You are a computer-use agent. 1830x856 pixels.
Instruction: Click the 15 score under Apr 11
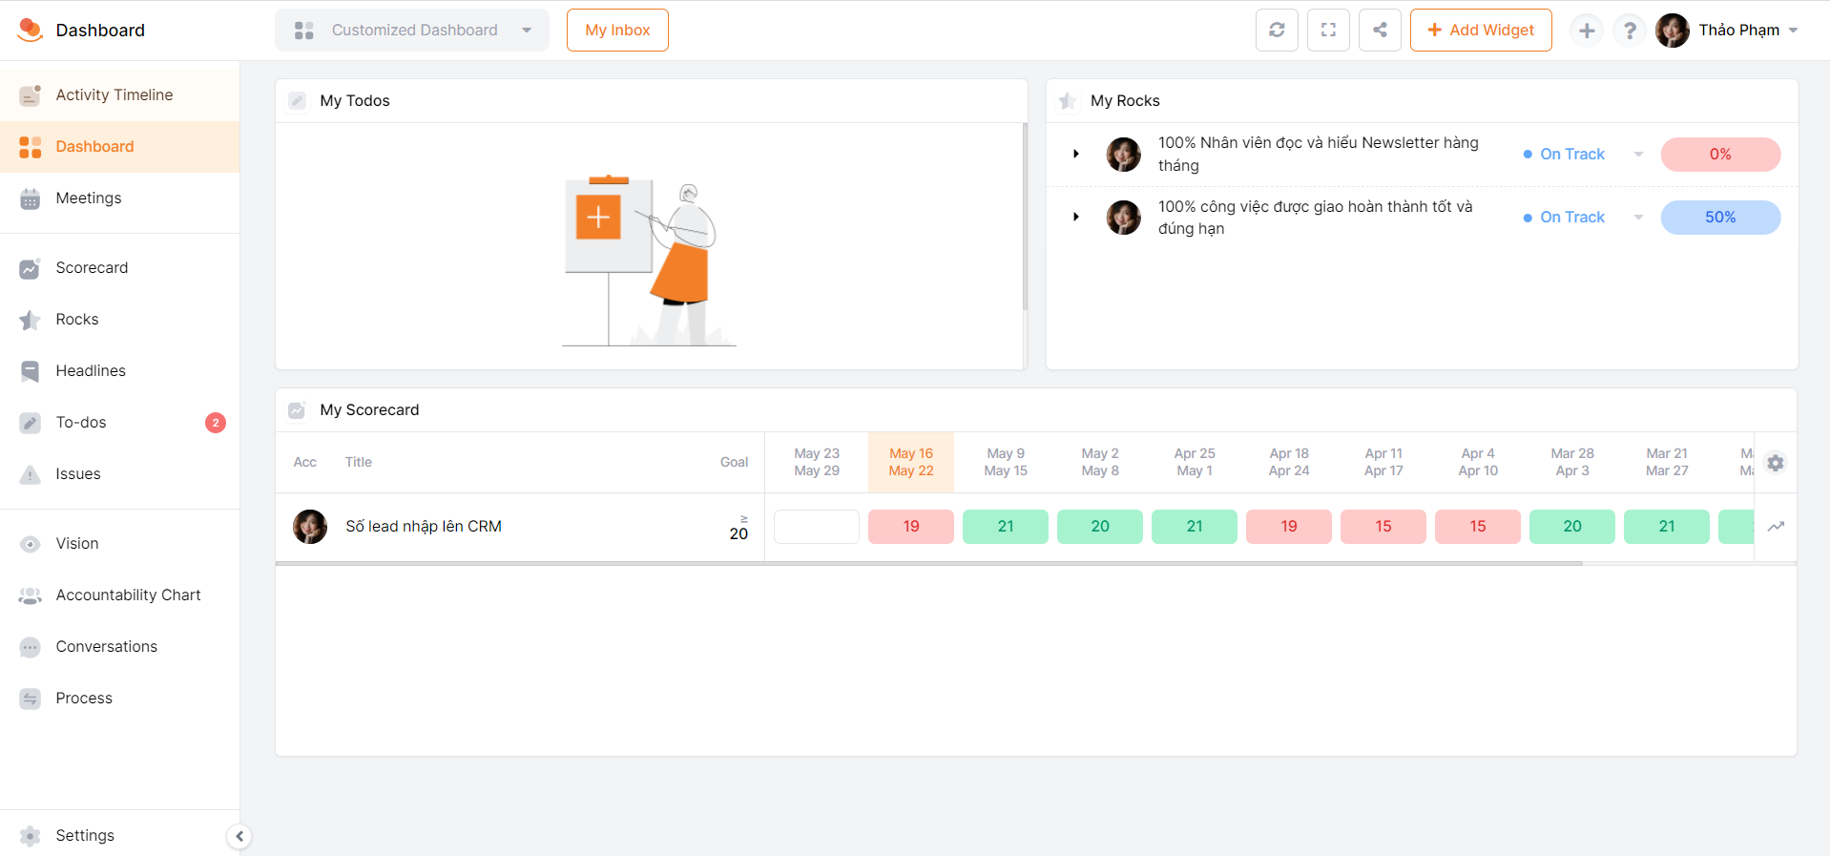point(1383,527)
